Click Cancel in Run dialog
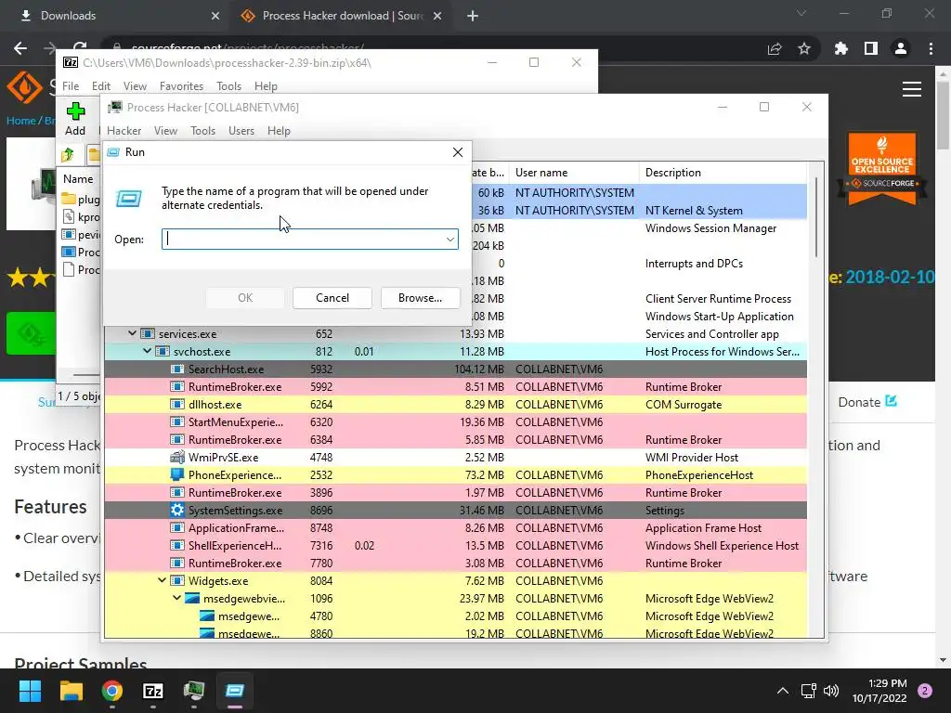Screen dimensions: 951x713 pos(332,298)
